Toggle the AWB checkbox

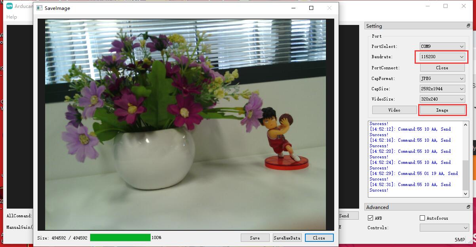[370, 218]
